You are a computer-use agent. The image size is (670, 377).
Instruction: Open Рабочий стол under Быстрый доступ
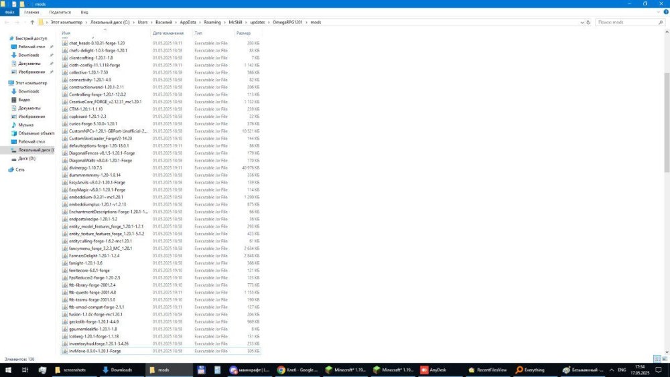[31, 46]
